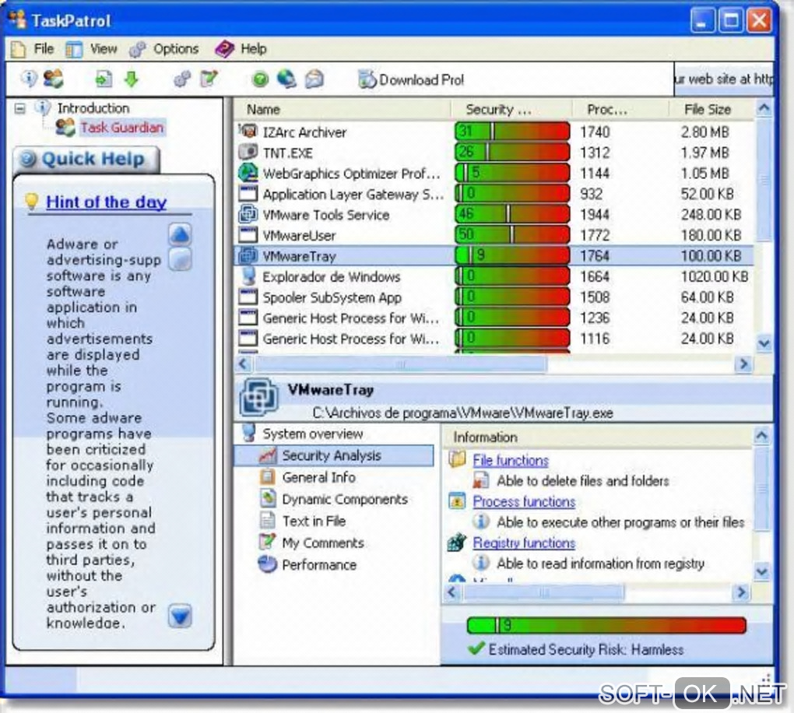
Task: Click the Performance pie chart icon
Action: tap(267, 564)
